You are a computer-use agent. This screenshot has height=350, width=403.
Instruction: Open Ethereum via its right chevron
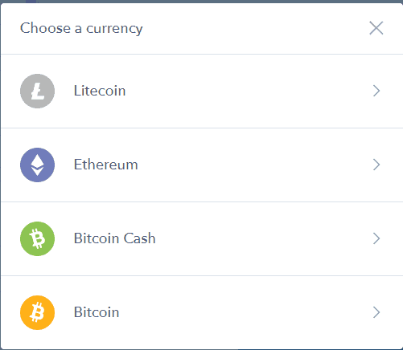pyautogui.click(x=376, y=165)
